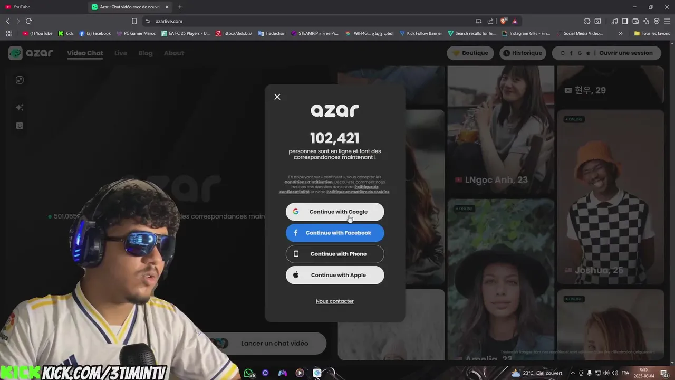The width and height of the screenshot is (675, 380).
Task: Close the Azar login dialog
Action: coord(277,97)
